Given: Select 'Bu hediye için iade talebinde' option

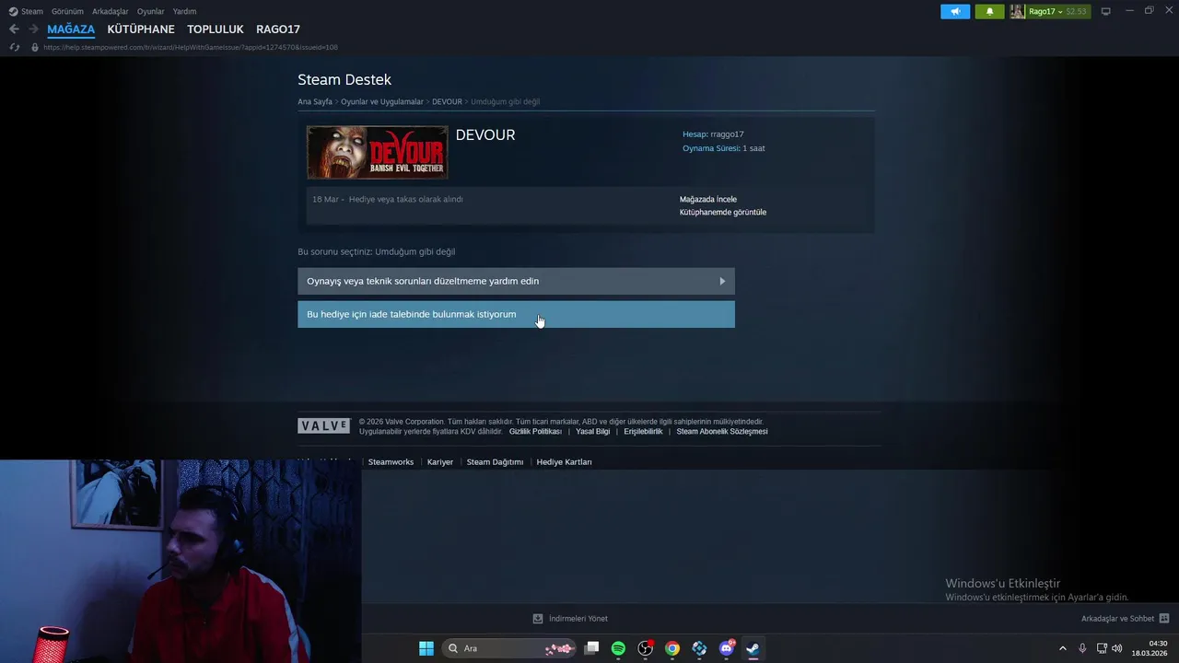Looking at the screenshot, I should point(516,314).
